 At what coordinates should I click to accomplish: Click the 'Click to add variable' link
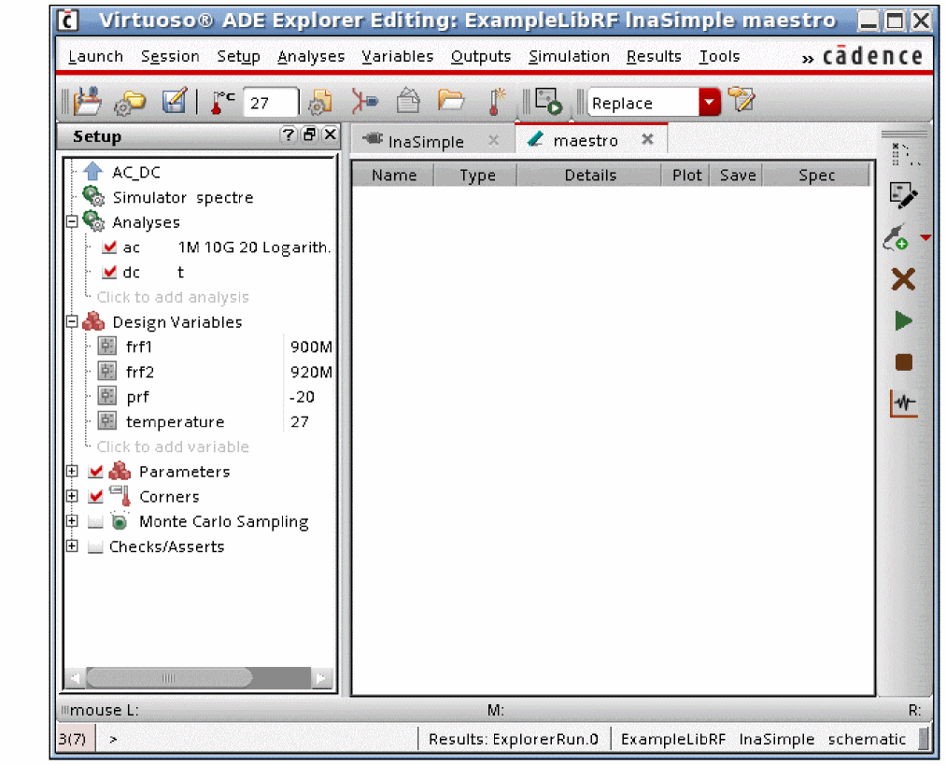[173, 446]
